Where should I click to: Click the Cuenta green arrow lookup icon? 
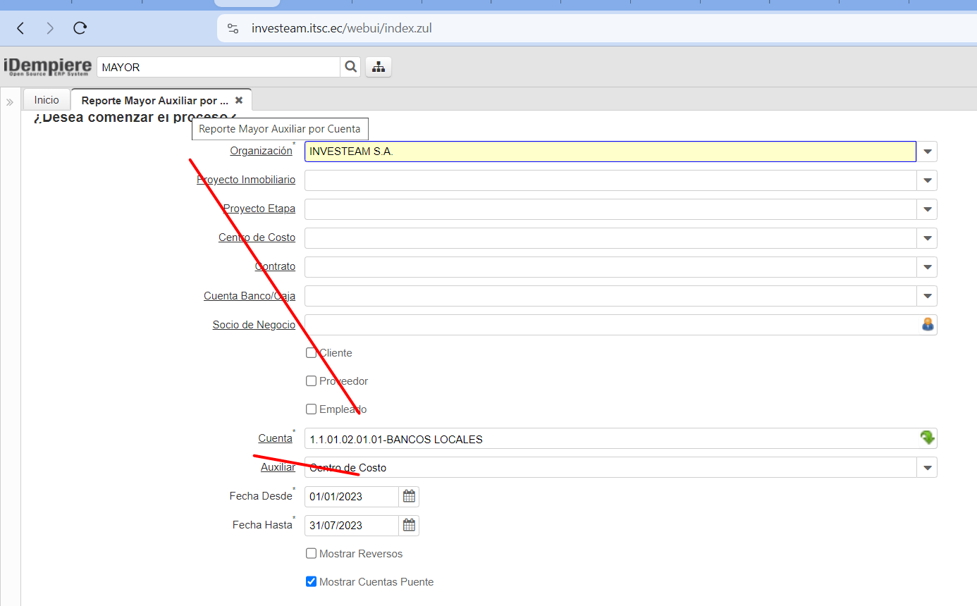coord(927,438)
